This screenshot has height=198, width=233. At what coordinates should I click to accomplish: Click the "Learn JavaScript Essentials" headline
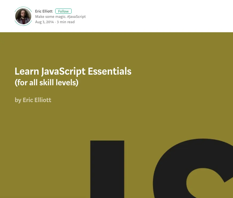coord(73,71)
